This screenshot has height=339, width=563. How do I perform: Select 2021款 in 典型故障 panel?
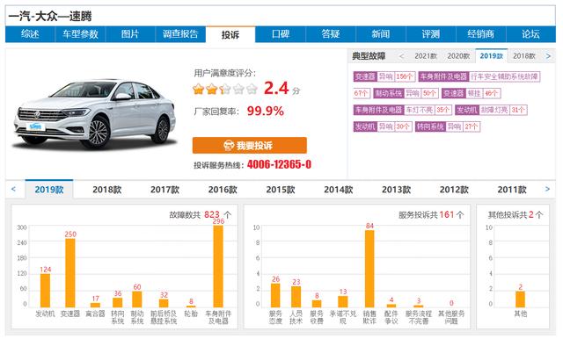click(426, 56)
